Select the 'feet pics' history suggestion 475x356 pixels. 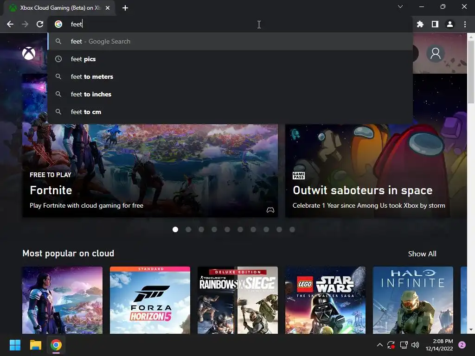tap(230, 59)
